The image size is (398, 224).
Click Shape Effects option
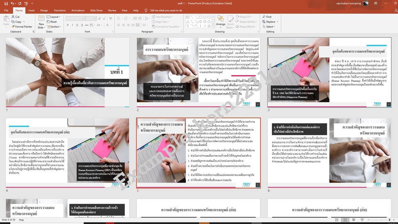(x=246, y=27)
